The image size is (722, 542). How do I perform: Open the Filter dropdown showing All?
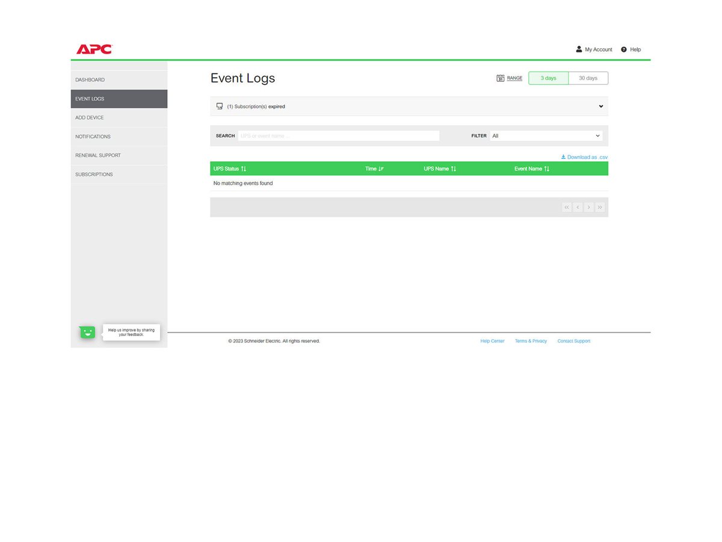click(545, 135)
